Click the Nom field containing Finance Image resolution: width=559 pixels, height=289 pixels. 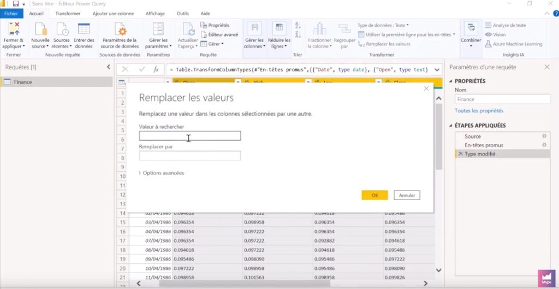(x=503, y=99)
